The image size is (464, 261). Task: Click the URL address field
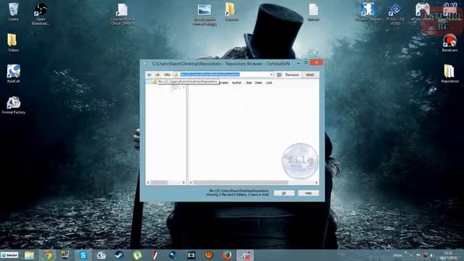[x=223, y=75]
